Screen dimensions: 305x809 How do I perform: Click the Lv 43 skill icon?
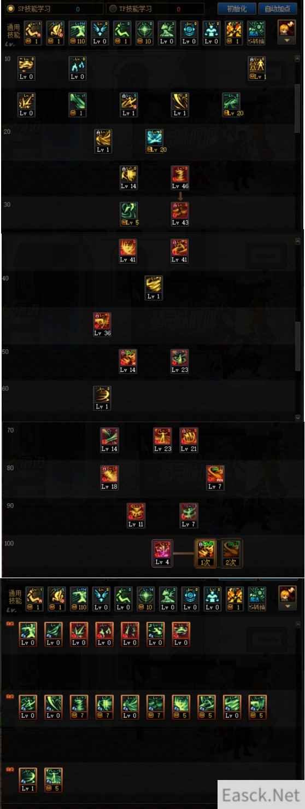[x=180, y=214]
